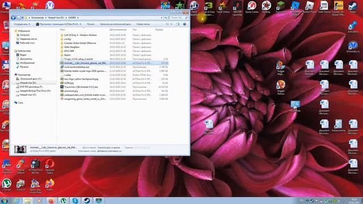Screen dimensions: 363x204
Task: Click the Компьютер breadcrumb in address bar
Action: (37, 18)
